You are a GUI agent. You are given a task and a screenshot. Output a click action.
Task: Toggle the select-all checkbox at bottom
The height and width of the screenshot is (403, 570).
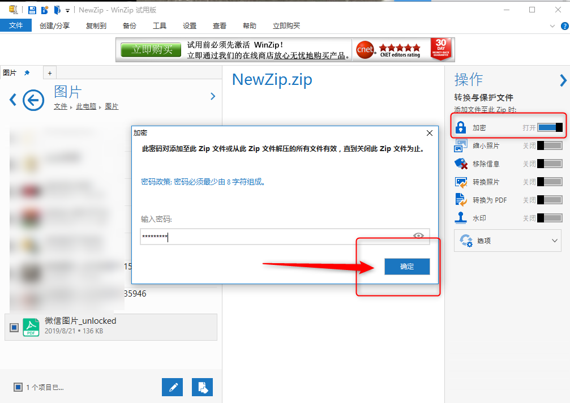18,387
